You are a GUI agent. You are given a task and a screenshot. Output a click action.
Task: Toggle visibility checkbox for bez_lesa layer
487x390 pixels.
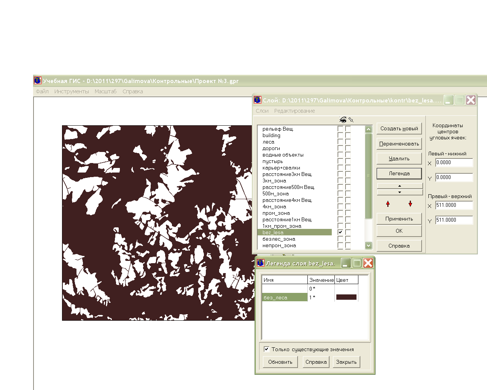coord(340,232)
